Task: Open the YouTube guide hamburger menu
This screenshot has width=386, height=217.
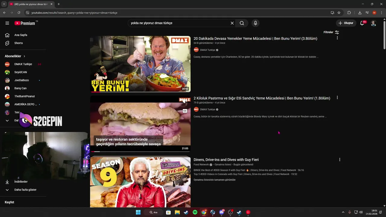Action: tap(7, 23)
